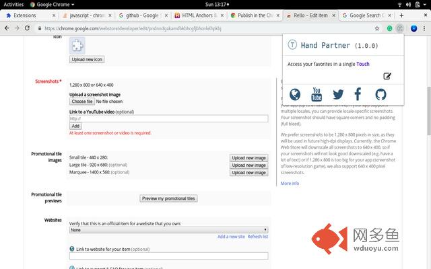Open the blue profile avatar icon

click(413, 28)
